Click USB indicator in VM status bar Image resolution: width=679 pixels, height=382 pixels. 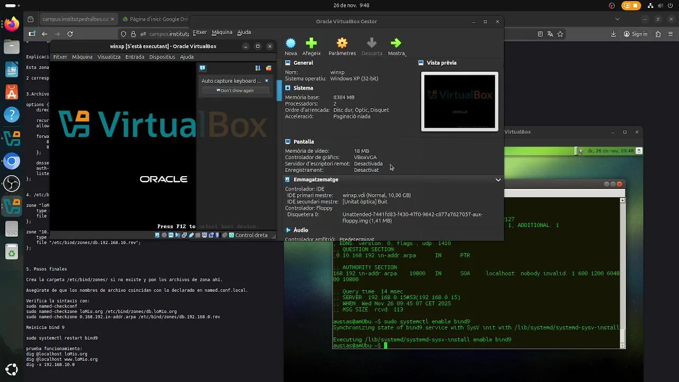(191, 235)
